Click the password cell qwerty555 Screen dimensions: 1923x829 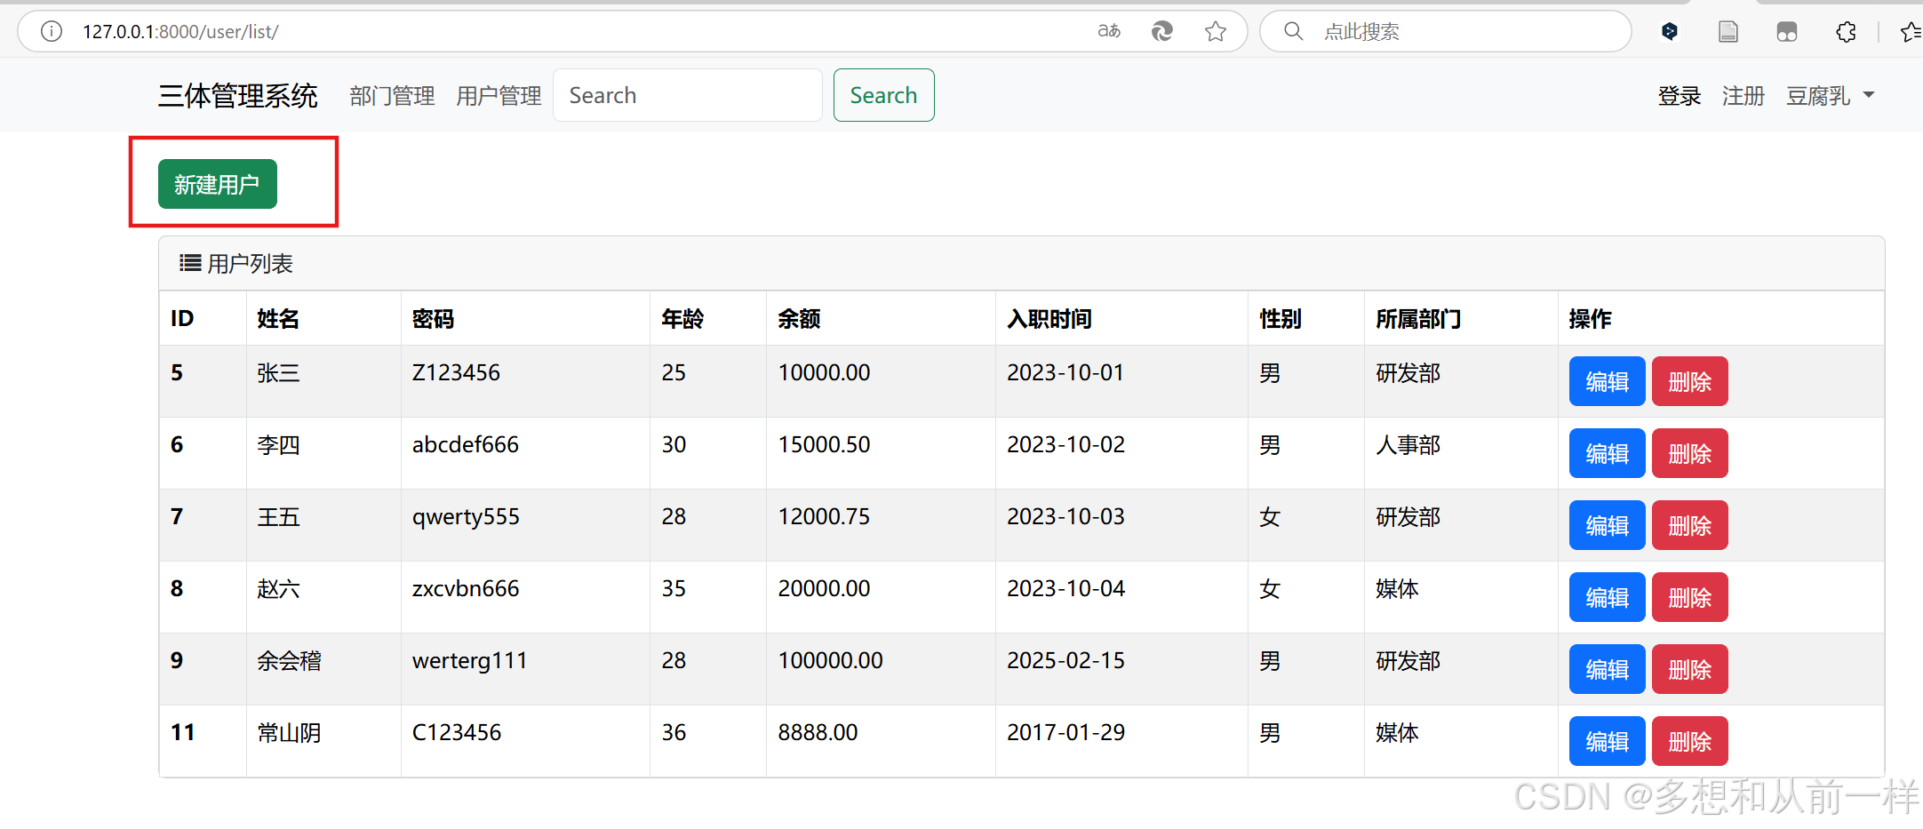466,517
